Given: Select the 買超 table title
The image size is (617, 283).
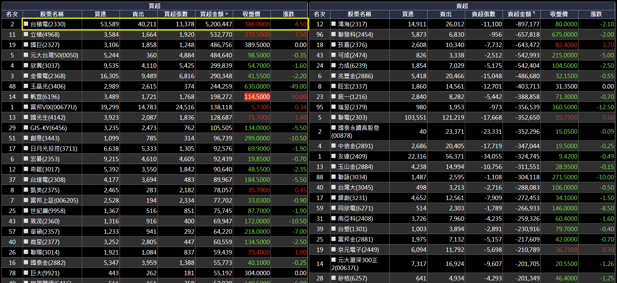Looking at the screenshot, I should pos(154,6).
